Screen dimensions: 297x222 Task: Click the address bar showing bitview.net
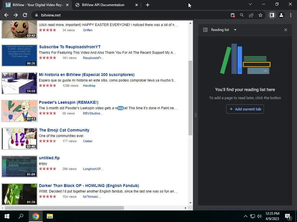[x=131, y=15]
